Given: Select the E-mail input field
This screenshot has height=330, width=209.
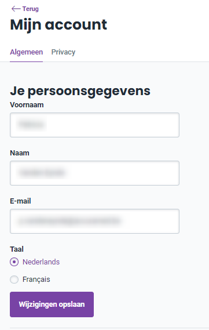Looking at the screenshot, I should [94, 221].
